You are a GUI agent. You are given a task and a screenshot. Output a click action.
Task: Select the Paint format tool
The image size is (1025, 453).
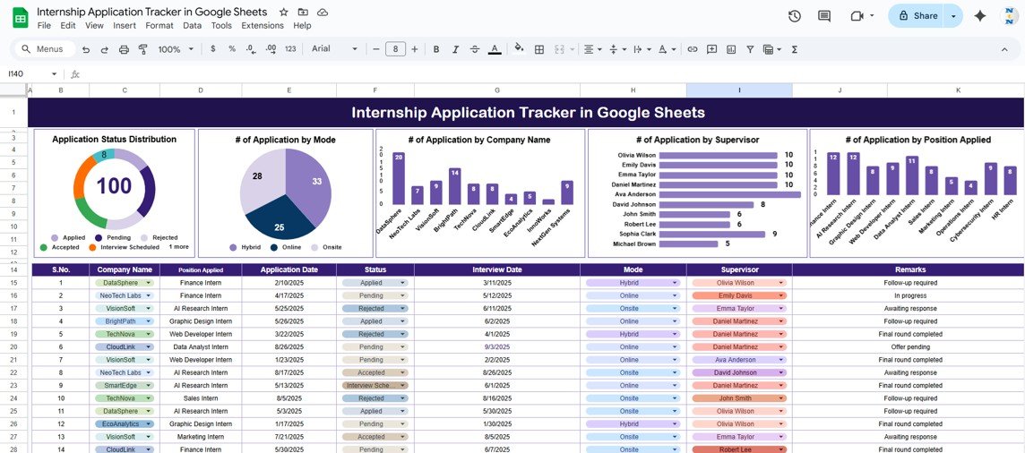142,49
